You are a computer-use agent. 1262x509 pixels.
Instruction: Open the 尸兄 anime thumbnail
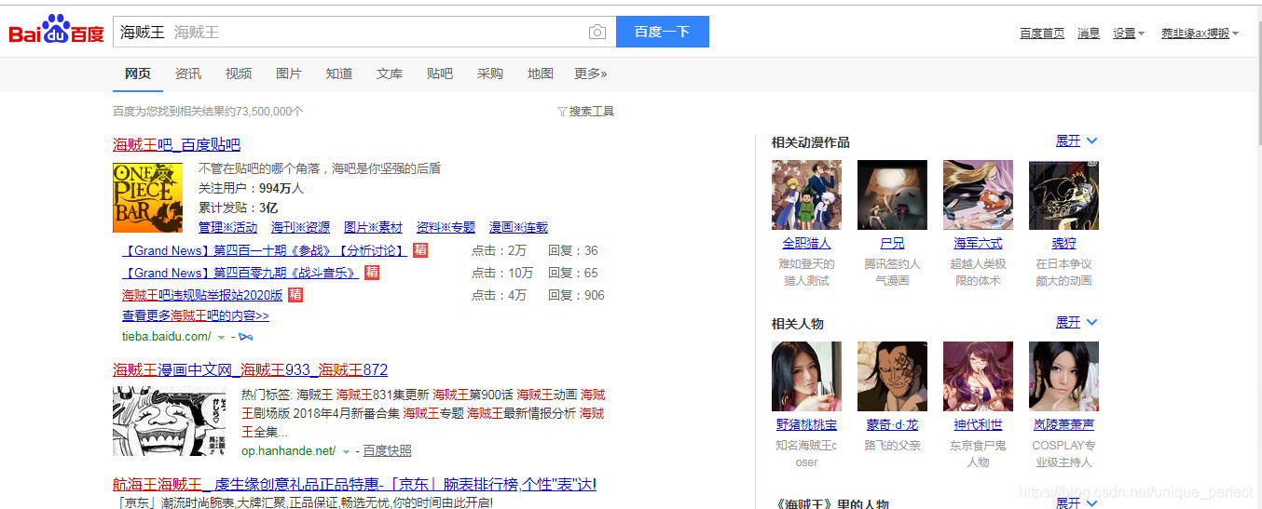(x=892, y=194)
